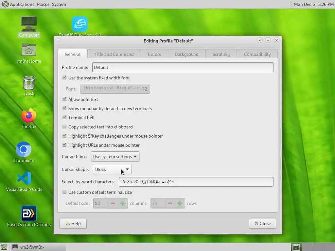335x251 pixels.
Task: Switch to the Compatibility tab
Action: click(257, 54)
